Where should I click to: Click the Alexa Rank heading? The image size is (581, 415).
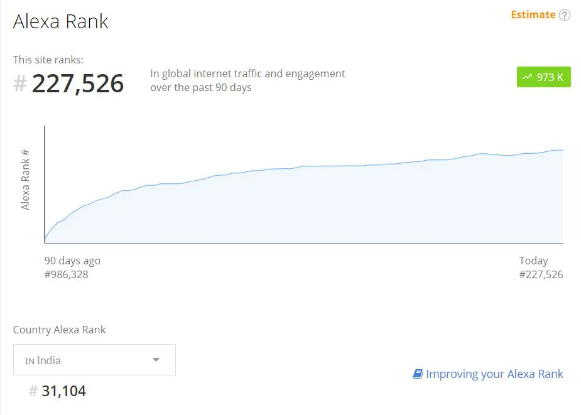(60, 21)
